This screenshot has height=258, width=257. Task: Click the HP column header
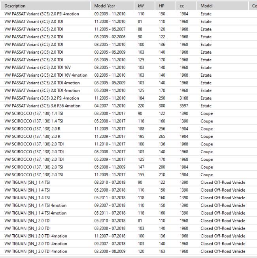165,6
